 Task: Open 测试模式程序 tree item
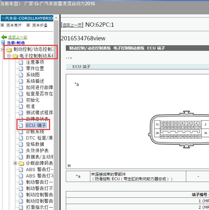[x=40, y=113]
